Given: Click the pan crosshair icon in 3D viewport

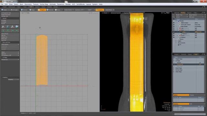Looking at the screenshot, I should [x=162, y=13].
